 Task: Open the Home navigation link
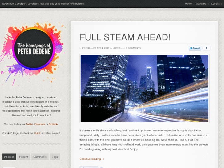coord(188,4)
